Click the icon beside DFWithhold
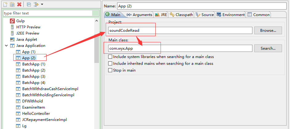290x129 pixels. (x=18, y=101)
